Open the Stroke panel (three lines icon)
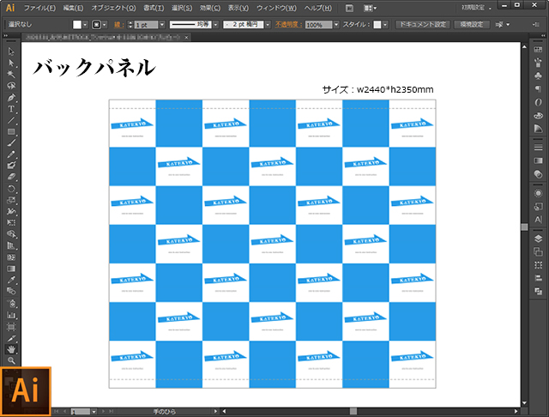The height and width of the screenshot is (417, 549). coord(538,148)
